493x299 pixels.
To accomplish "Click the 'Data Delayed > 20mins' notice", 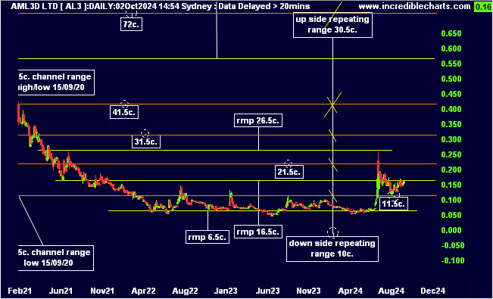I will (264, 6).
